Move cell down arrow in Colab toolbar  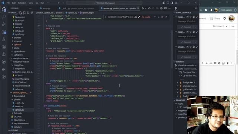coord(207,63)
